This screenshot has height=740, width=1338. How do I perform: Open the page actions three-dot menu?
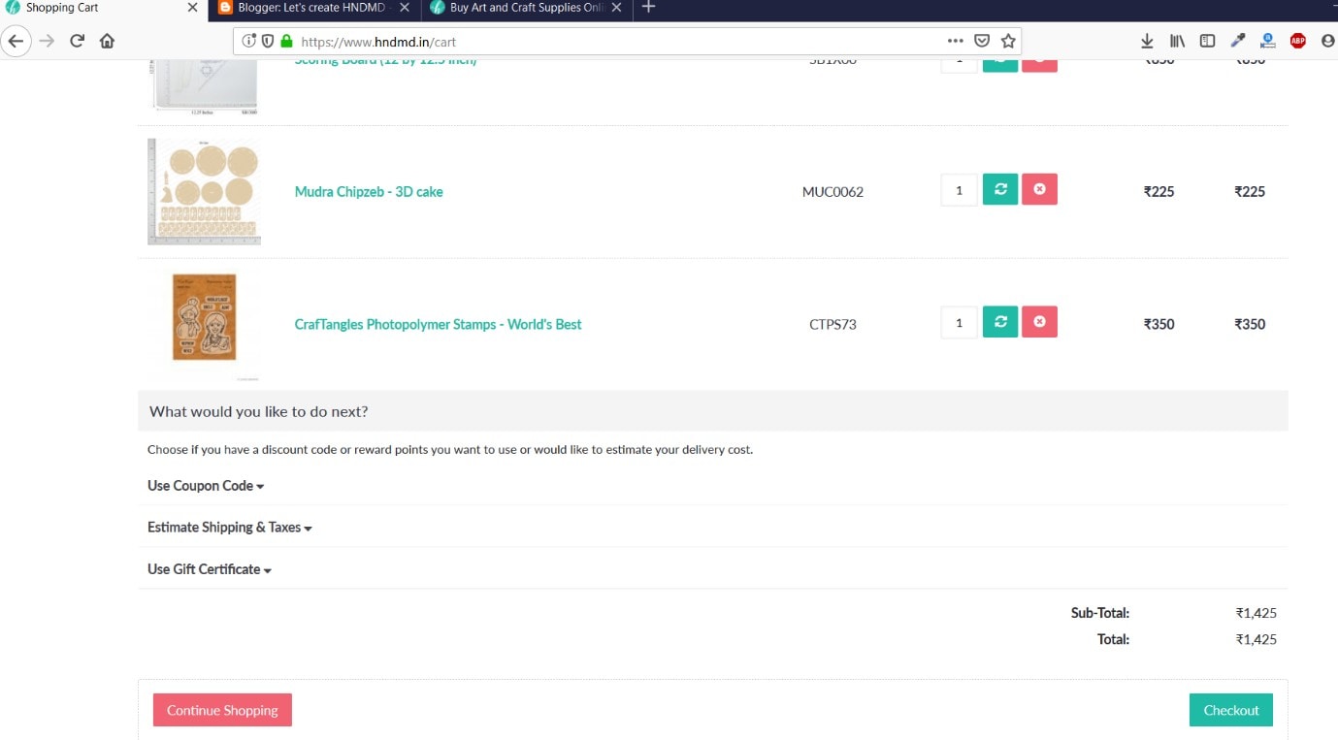[x=955, y=41]
